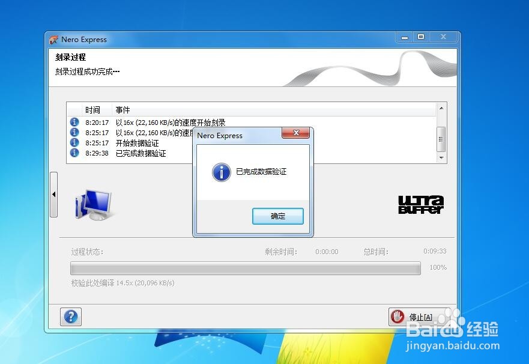Click the 100% burn progress bar
Screen dimensions: 529x364
coord(246,268)
